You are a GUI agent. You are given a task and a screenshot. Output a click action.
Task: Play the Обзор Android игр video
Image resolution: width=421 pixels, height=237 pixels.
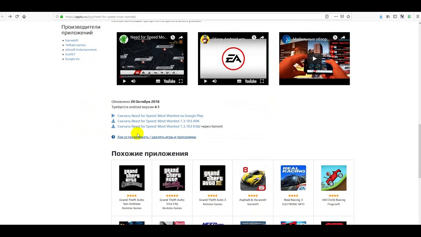(x=206, y=81)
